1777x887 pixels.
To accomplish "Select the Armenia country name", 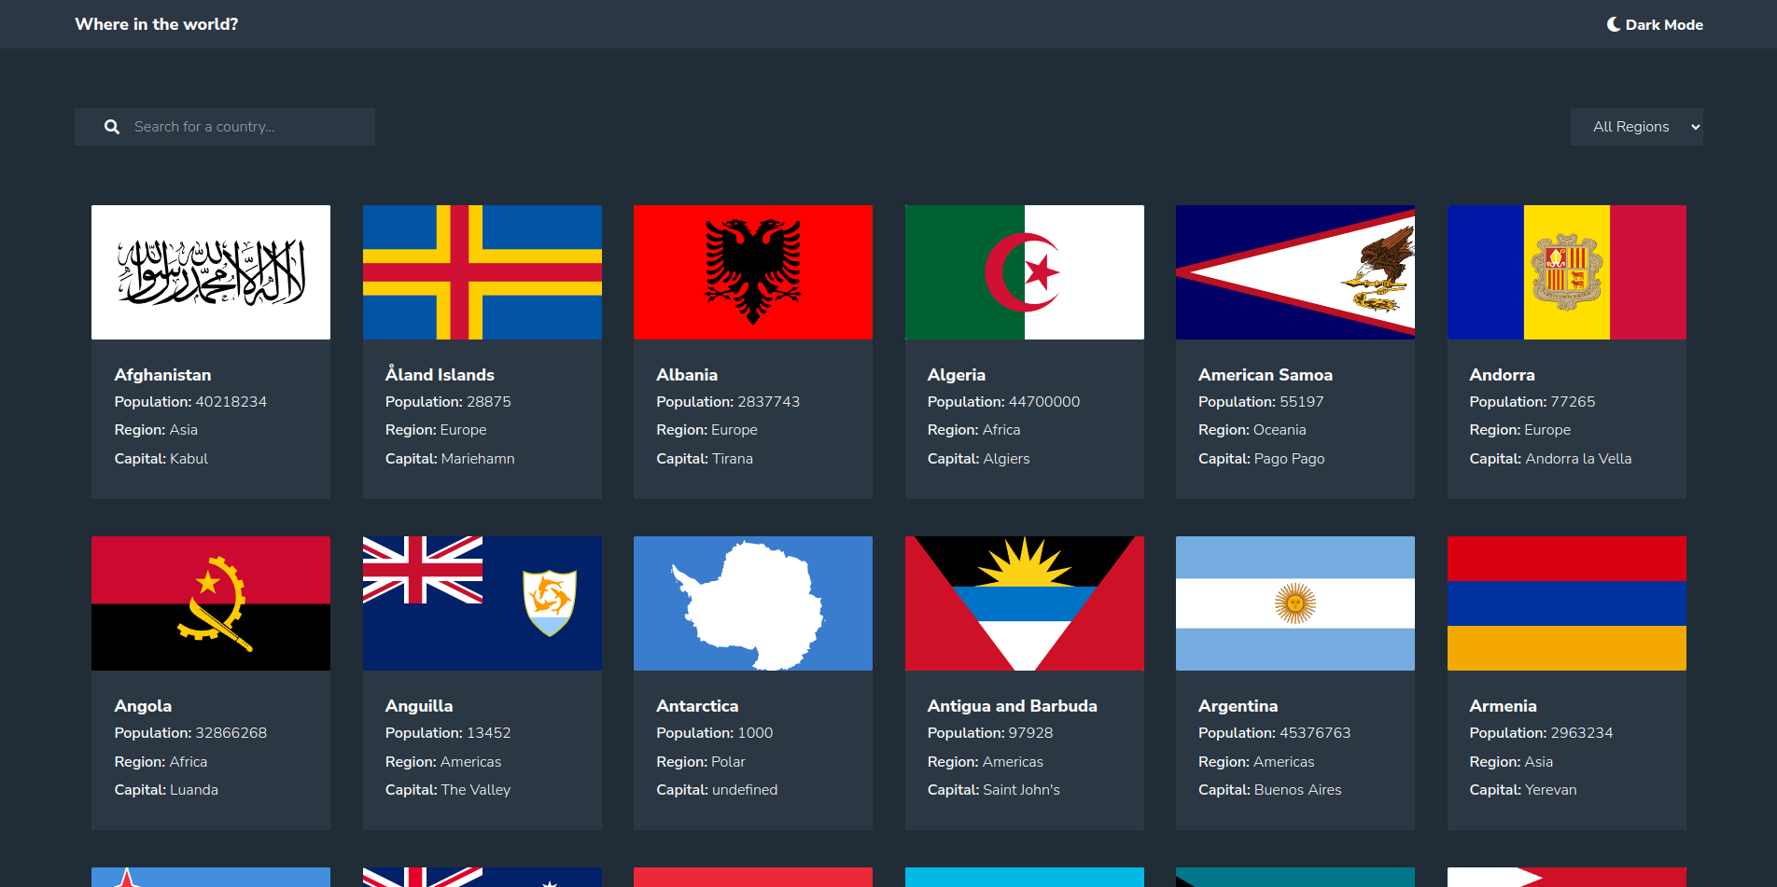I will tap(1504, 706).
